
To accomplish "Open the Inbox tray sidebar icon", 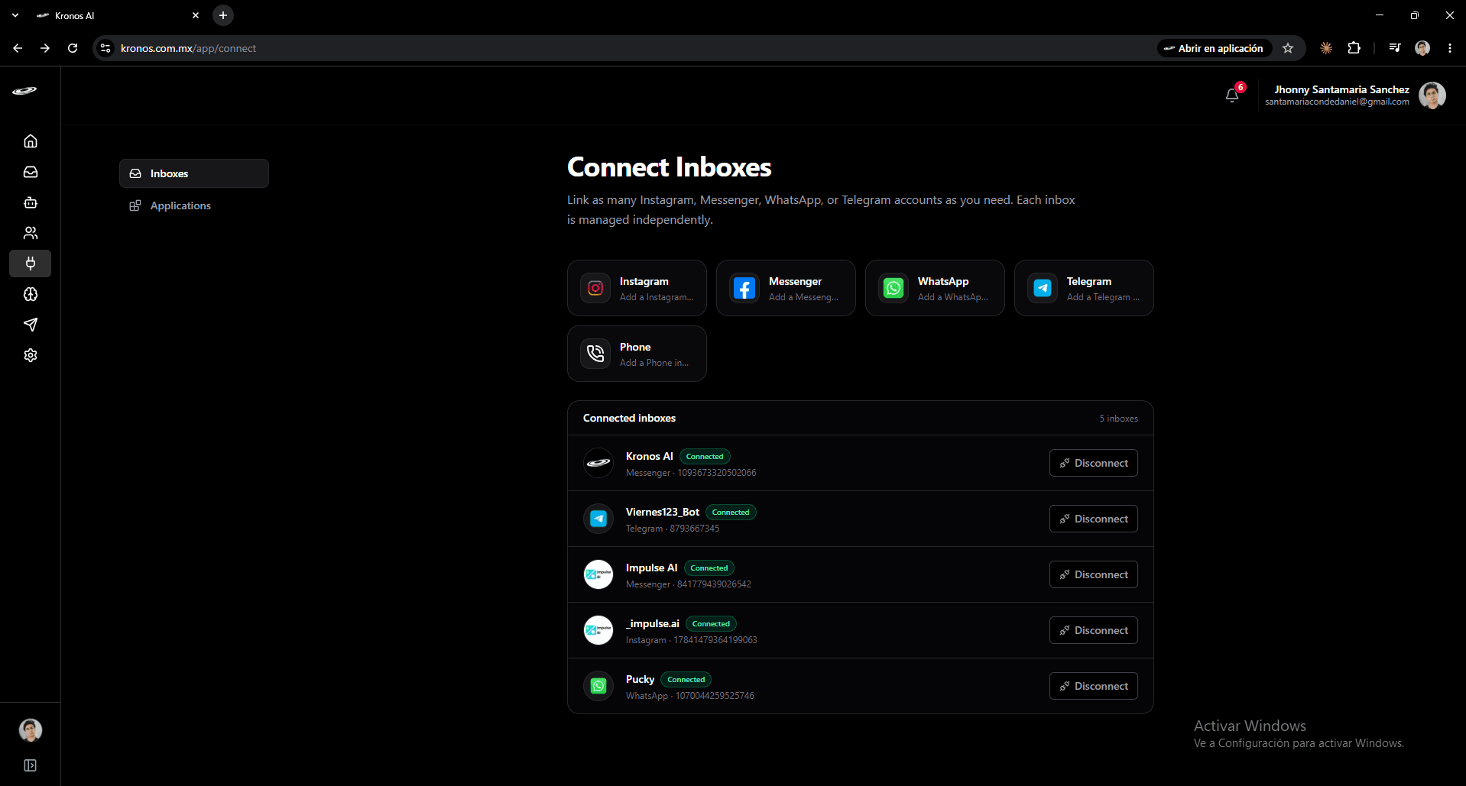I will [31, 172].
